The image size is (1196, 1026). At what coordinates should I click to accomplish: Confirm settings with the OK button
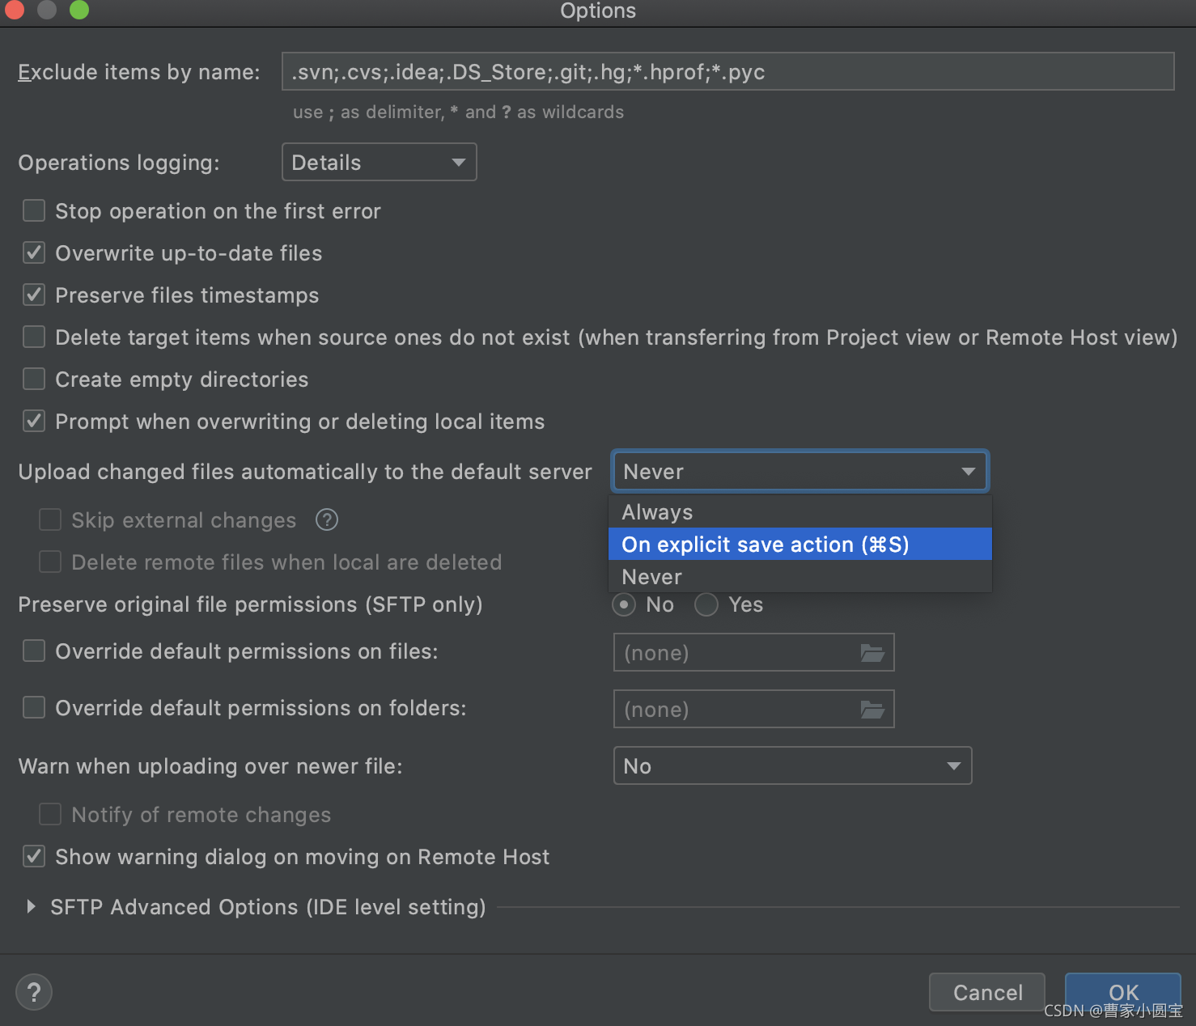click(1123, 992)
